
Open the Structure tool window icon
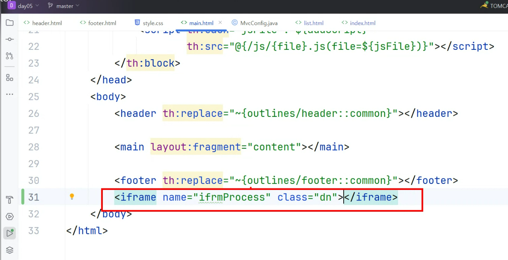[x=10, y=78]
